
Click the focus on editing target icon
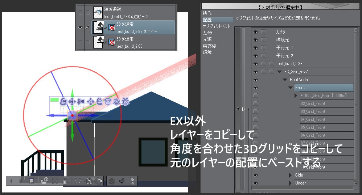[55, 181]
